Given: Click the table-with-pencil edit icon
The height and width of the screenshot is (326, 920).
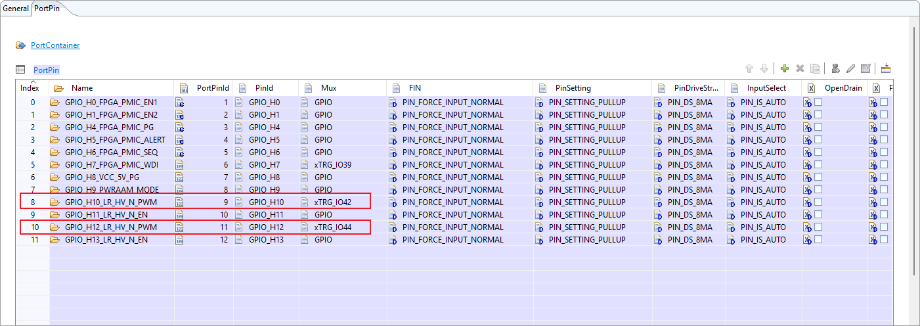Looking at the screenshot, I should click(x=865, y=68).
